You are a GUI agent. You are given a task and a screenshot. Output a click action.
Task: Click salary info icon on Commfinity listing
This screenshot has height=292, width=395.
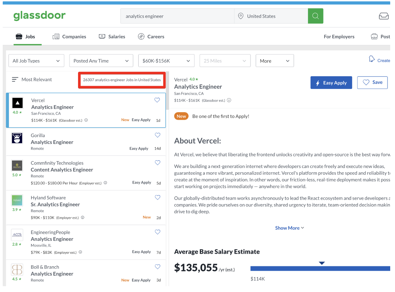[x=105, y=183]
